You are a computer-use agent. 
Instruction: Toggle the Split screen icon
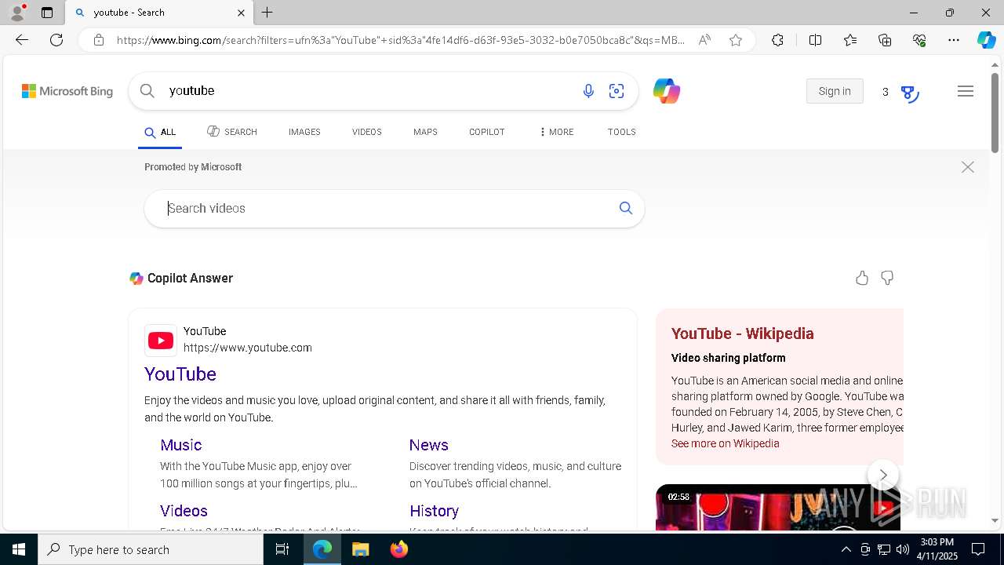point(815,40)
